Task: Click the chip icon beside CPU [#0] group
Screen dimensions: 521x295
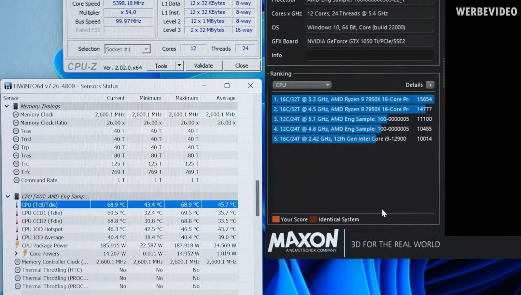Action: point(17,196)
